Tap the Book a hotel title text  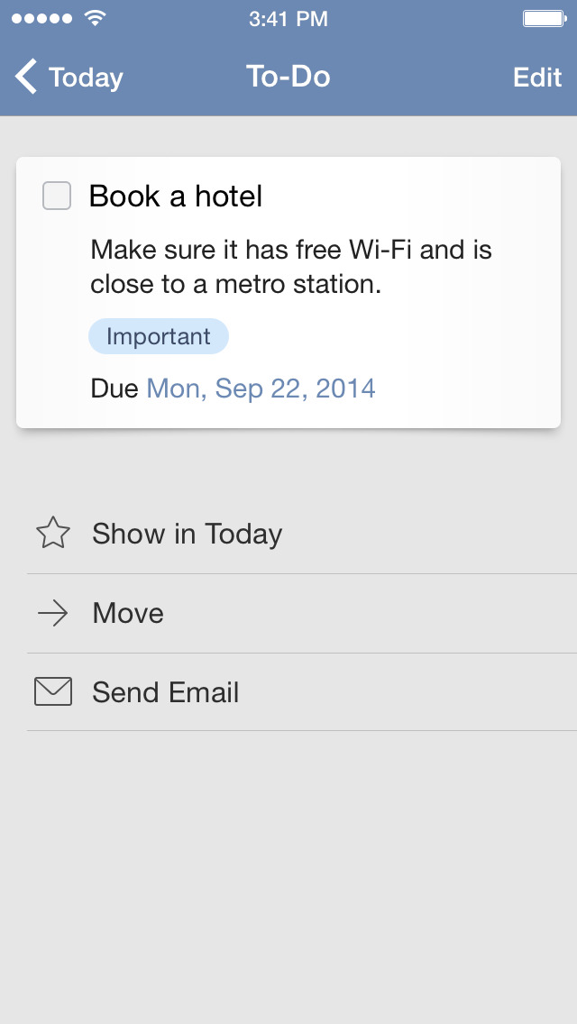click(176, 196)
